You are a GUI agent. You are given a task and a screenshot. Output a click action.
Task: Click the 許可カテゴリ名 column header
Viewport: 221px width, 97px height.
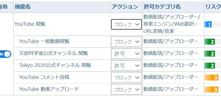point(162,7)
